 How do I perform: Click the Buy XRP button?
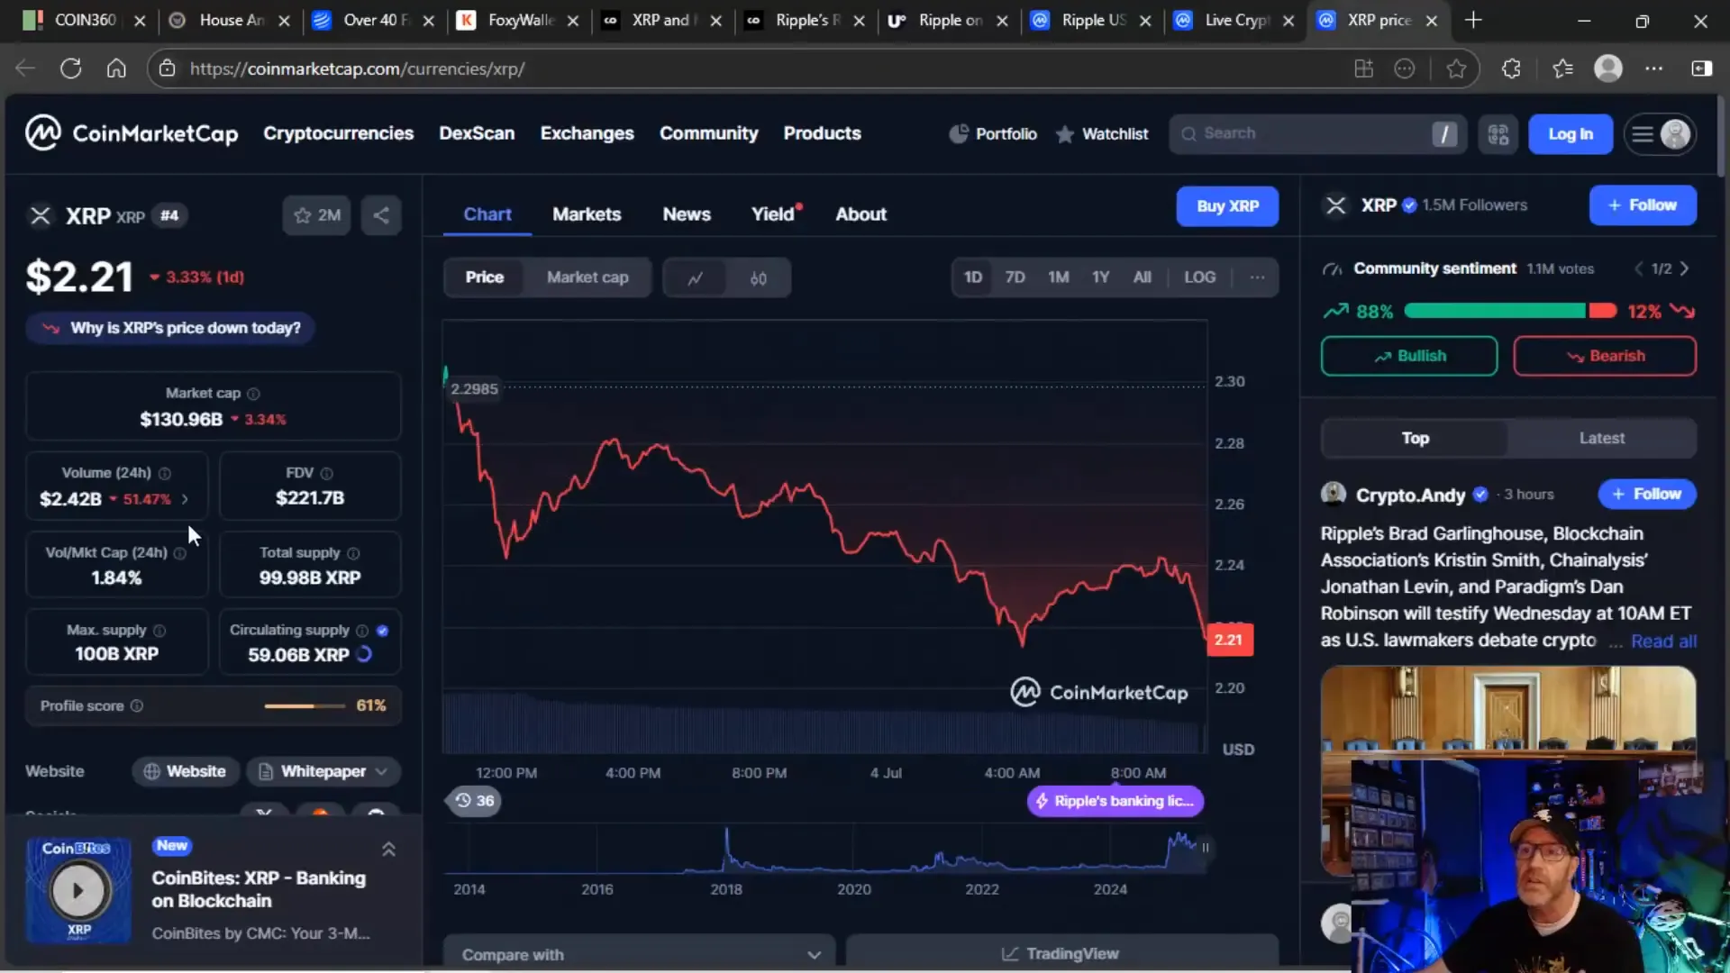[x=1227, y=206]
